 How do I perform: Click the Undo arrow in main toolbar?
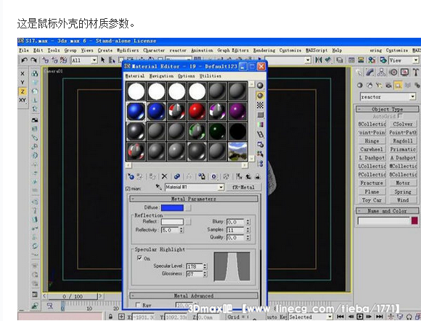tap(24, 60)
